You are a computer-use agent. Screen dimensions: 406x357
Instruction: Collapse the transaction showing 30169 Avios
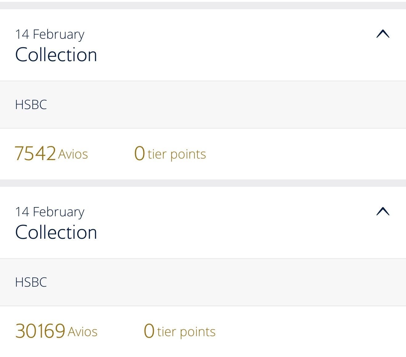click(383, 211)
